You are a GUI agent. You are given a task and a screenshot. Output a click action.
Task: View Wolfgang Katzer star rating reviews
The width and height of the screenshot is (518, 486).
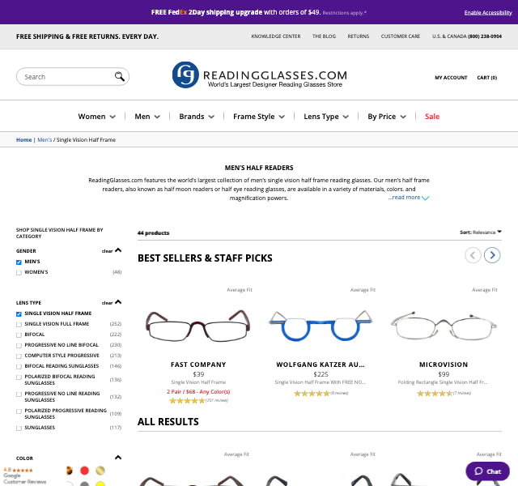312,393
